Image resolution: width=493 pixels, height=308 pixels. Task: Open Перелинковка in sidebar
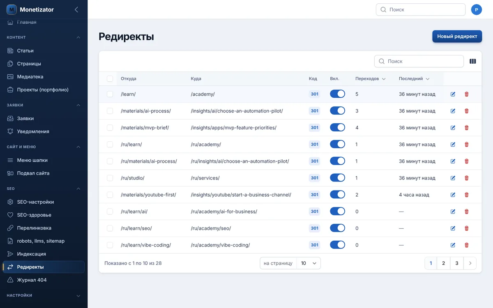click(44, 228)
